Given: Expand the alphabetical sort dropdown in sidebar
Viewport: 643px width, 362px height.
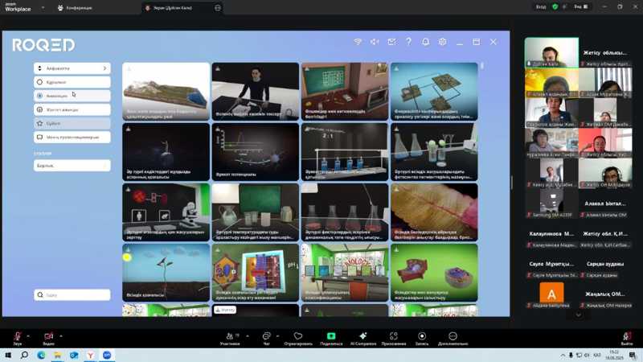Looking at the screenshot, I should (x=72, y=68).
